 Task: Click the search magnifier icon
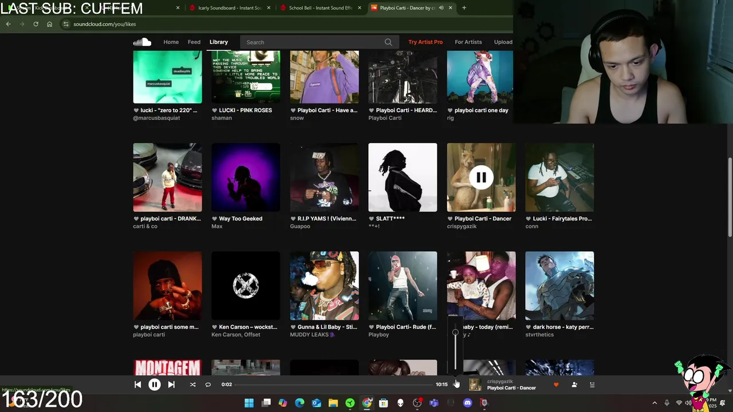(x=388, y=42)
